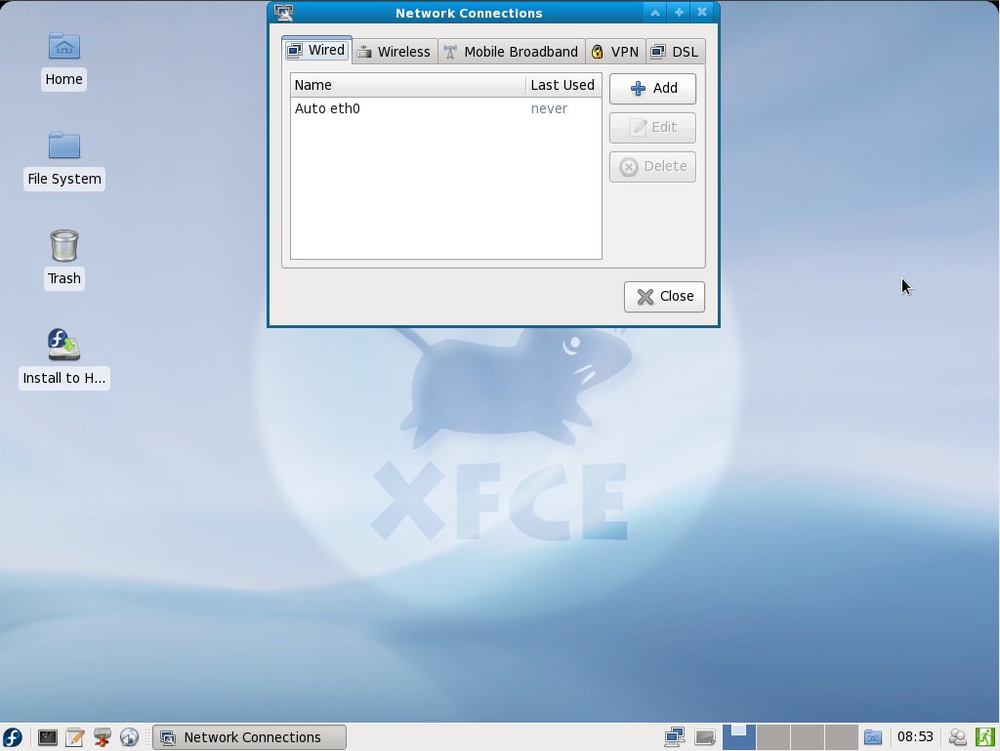Click the 08:53 panel clock
1000x751 pixels.
point(915,737)
